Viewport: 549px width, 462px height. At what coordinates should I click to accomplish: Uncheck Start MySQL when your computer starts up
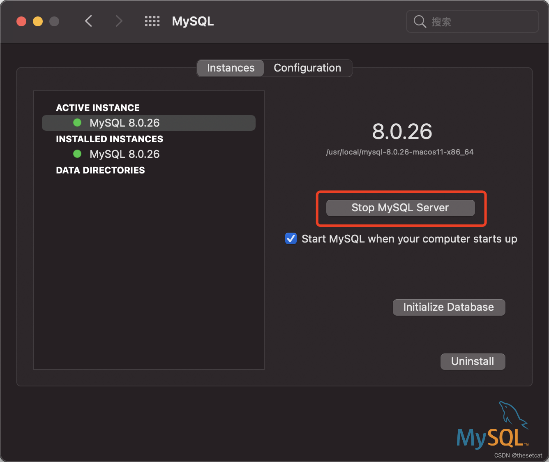[x=291, y=238]
